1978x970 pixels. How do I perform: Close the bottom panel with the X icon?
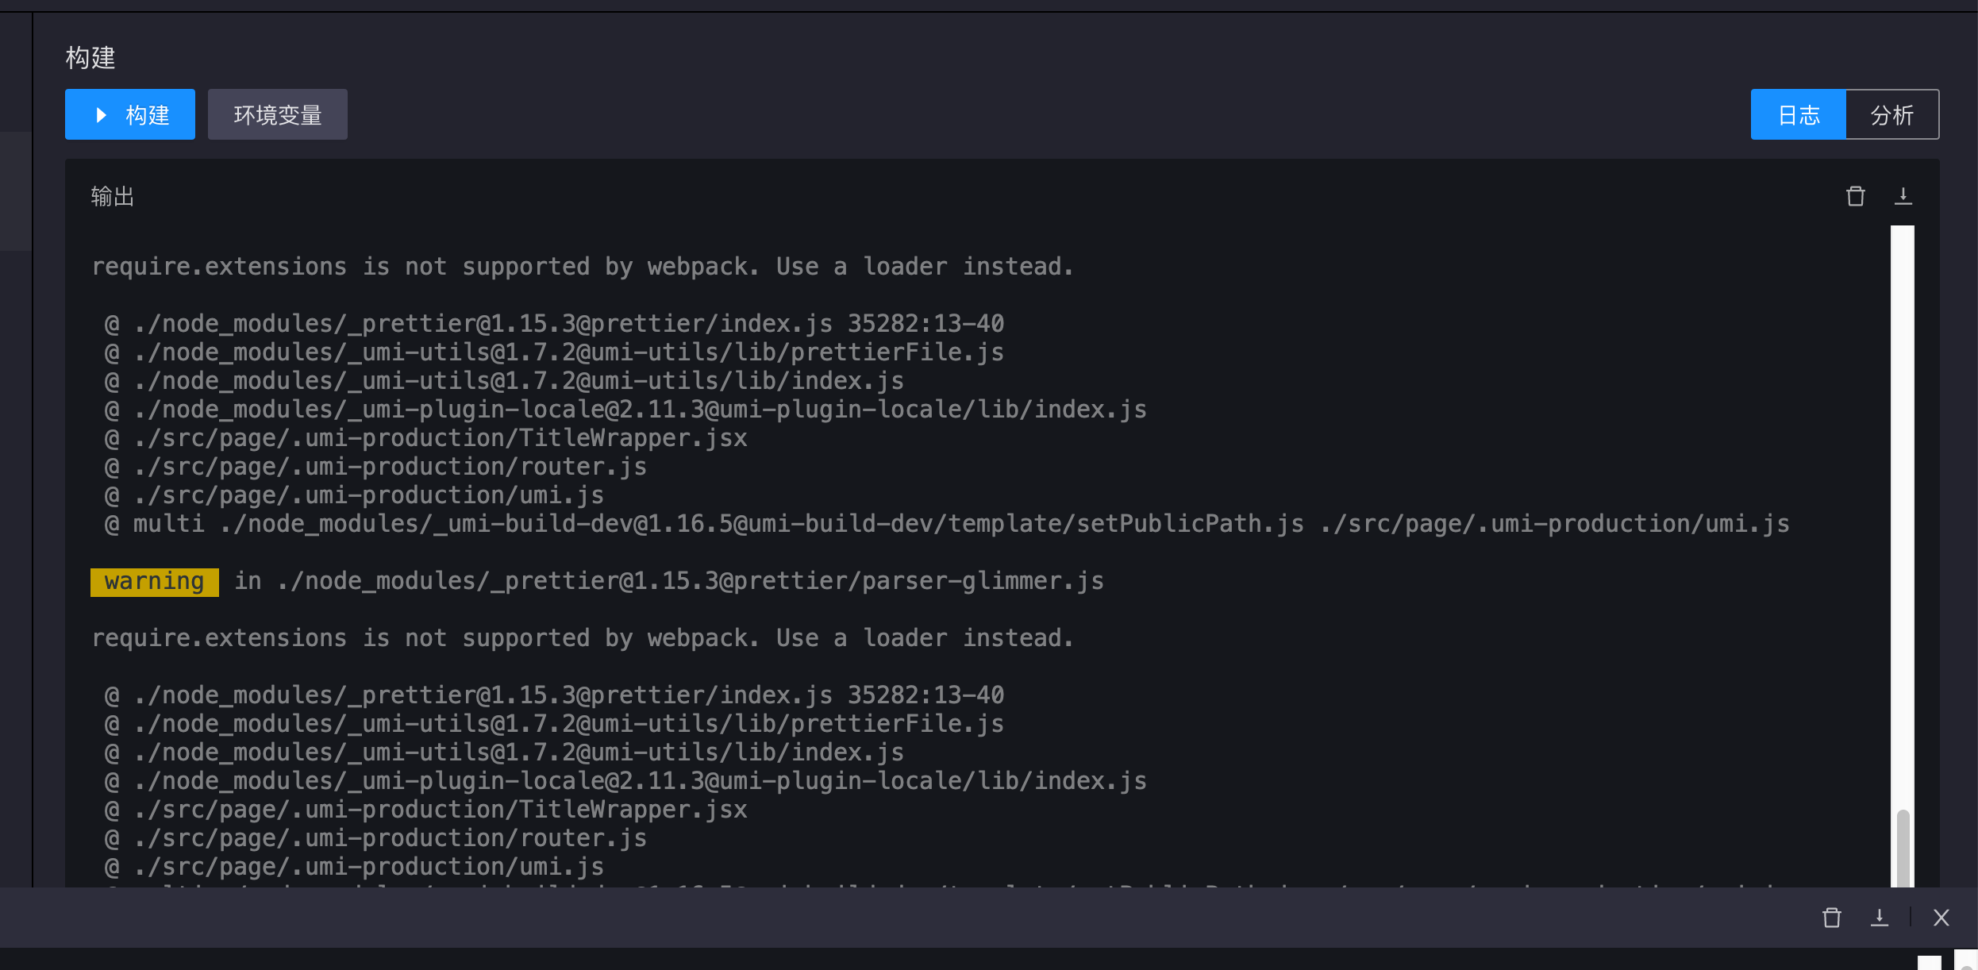click(x=1941, y=918)
